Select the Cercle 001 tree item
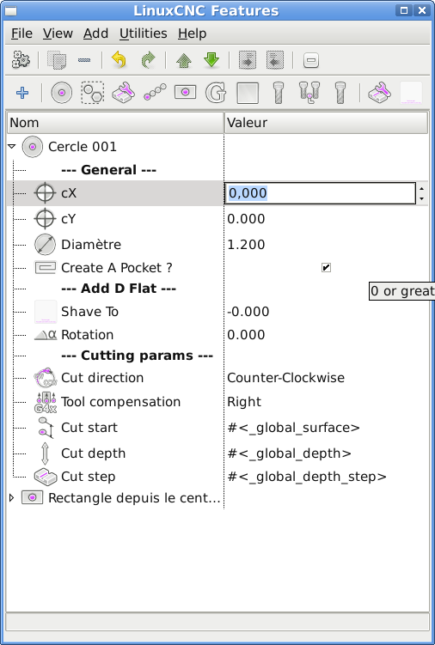Viewport: 435px width, 645px height. pyautogui.click(x=83, y=147)
